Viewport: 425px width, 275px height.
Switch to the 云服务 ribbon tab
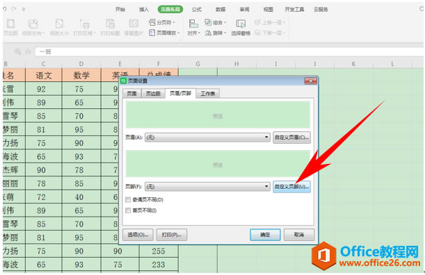(321, 10)
